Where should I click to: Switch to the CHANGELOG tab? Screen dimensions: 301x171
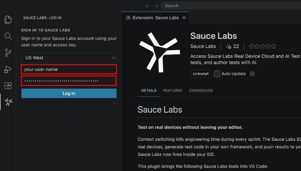coord(201,90)
